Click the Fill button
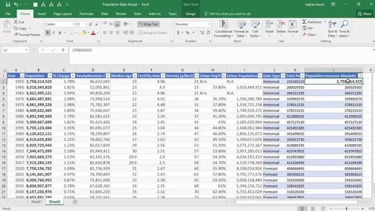This screenshot has width=375, height=211. click(x=309, y=28)
